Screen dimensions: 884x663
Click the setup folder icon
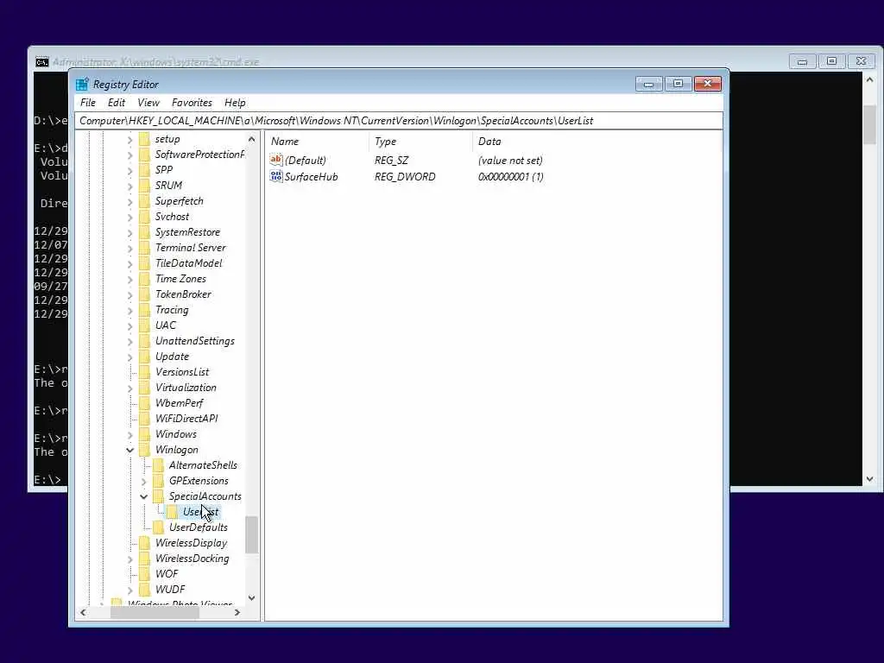[145, 139]
